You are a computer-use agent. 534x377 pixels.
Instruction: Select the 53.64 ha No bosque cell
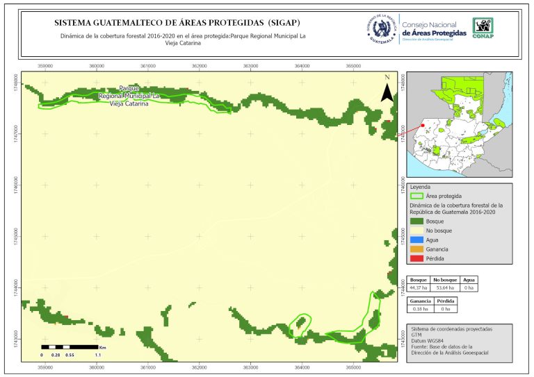(444, 287)
